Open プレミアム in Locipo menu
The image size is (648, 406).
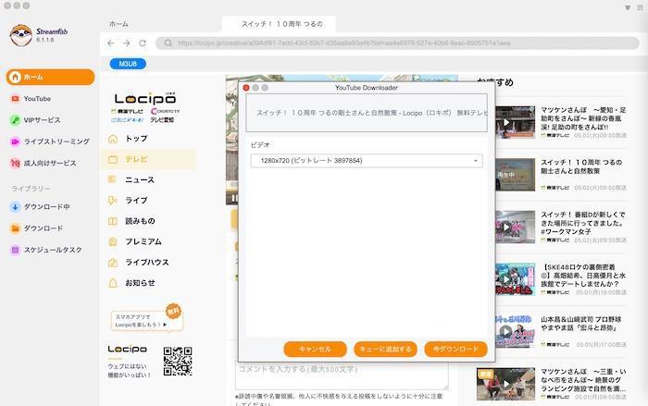[x=135, y=241]
